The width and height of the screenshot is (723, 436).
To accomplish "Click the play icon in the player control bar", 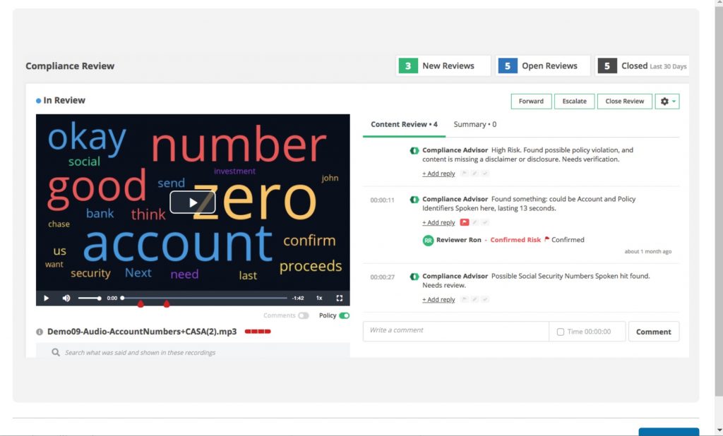I will (x=46, y=298).
